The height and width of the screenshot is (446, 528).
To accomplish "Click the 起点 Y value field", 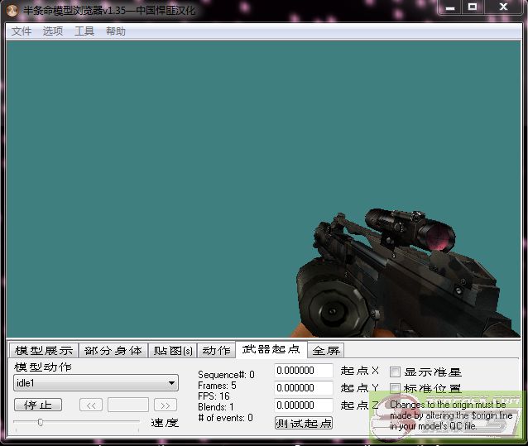I will (x=304, y=388).
